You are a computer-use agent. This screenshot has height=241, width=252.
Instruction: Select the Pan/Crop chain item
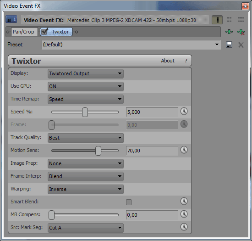click(x=24, y=32)
